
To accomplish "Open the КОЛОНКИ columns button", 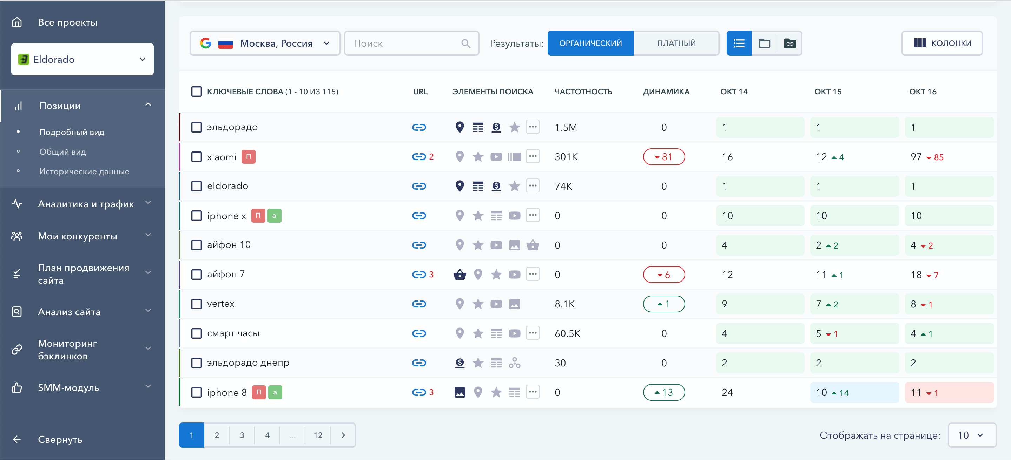I will click(942, 43).
